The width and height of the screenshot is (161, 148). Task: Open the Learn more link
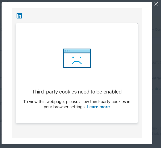[x=98, y=107]
